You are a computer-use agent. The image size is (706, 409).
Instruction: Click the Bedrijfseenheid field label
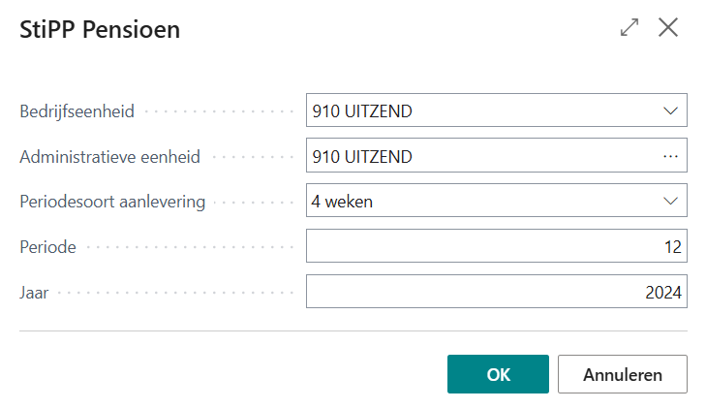pos(77,111)
